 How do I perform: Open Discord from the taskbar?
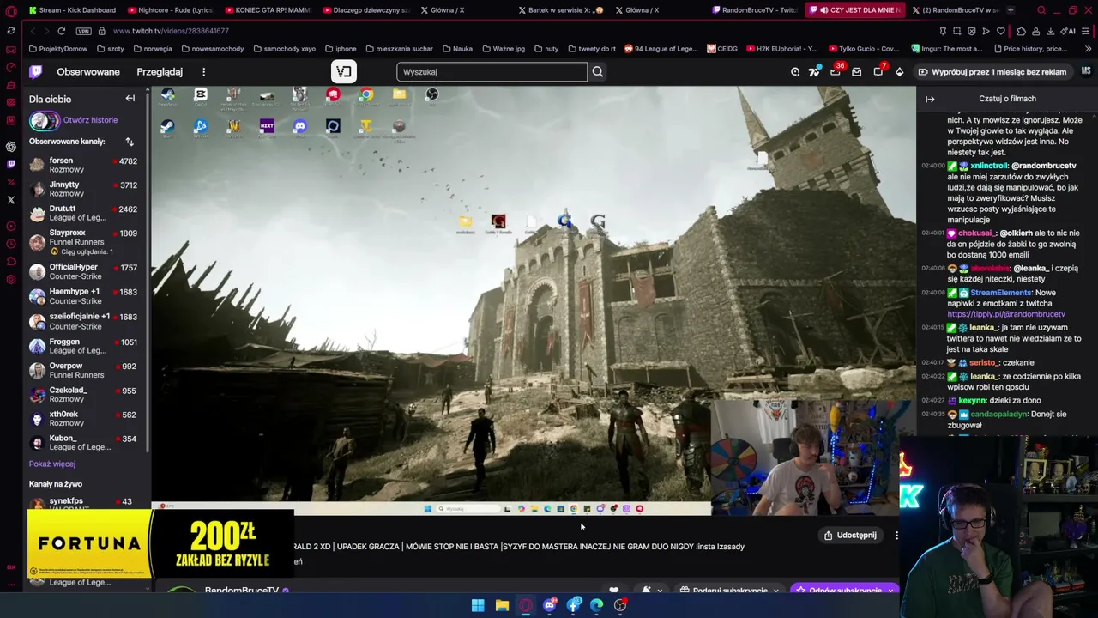coord(550,605)
